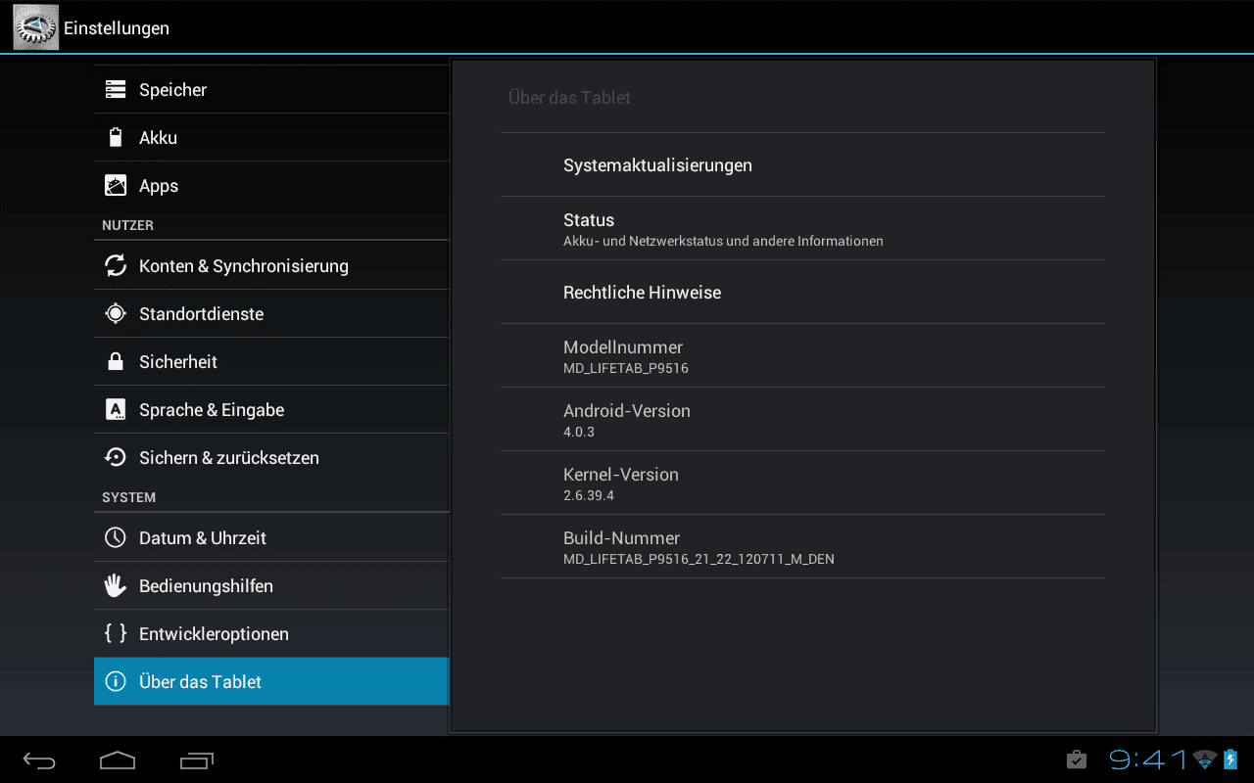Open Sicherheit settings
This screenshot has height=783, width=1254.
tap(271, 361)
